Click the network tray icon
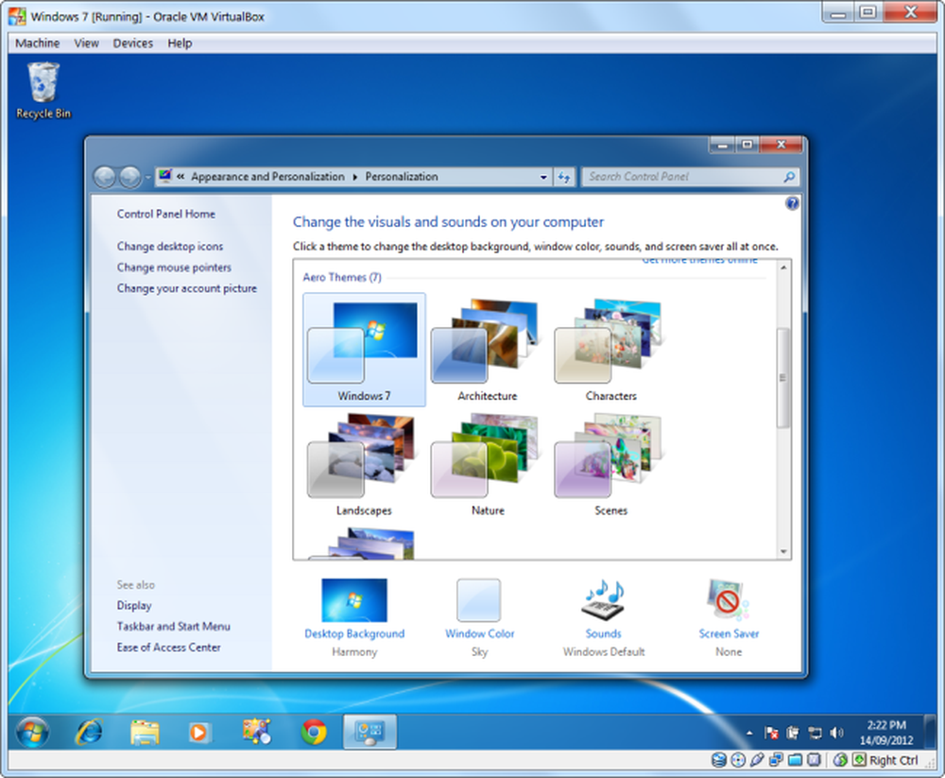Image resolution: width=945 pixels, height=778 pixels. click(815, 733)
